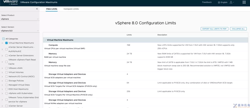This screenshot has height=108, width=250.
Task: Expand the Managed Virtual Disks tree arrow
Action: [2, 85]
